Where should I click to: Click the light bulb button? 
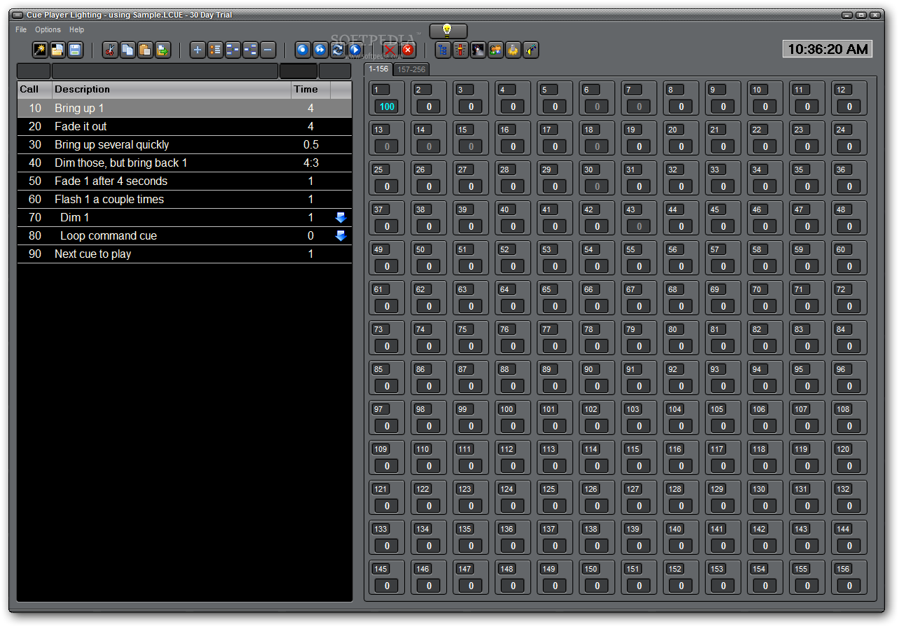pos(448,31)
